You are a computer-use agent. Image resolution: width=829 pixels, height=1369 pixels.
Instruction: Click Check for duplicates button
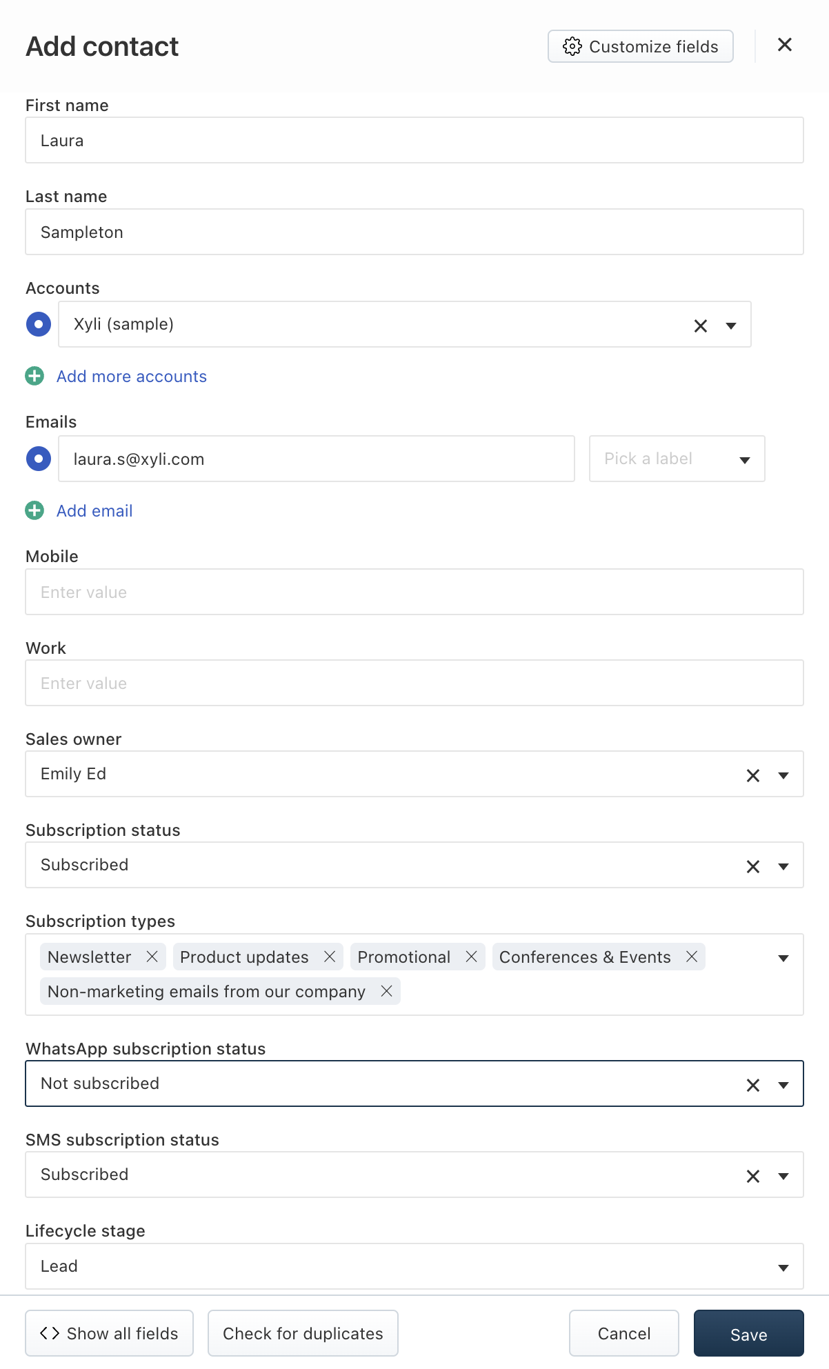tap(303, 1333)
